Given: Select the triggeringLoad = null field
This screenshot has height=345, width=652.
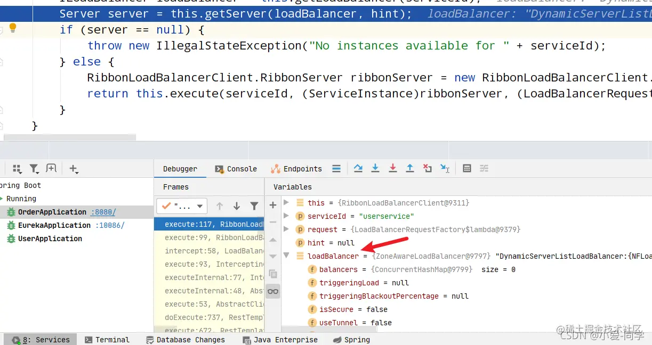Looking at the screenshot, I should coord(364,283).
